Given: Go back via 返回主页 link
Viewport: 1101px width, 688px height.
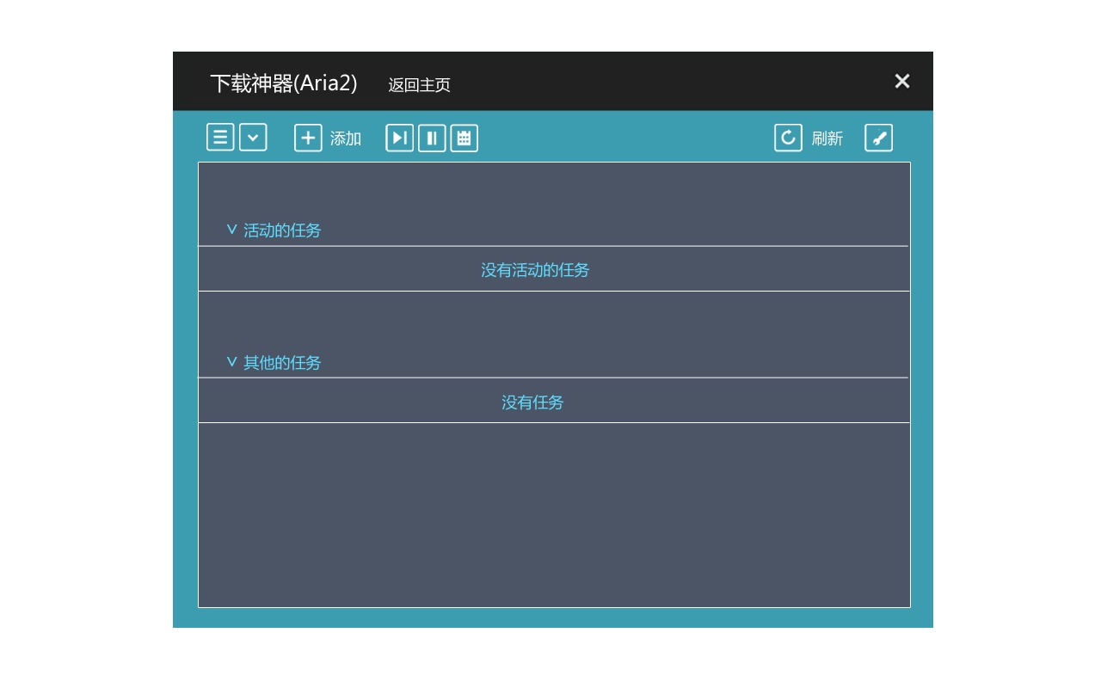Looking at the screenshot, I should coord(420,85).
